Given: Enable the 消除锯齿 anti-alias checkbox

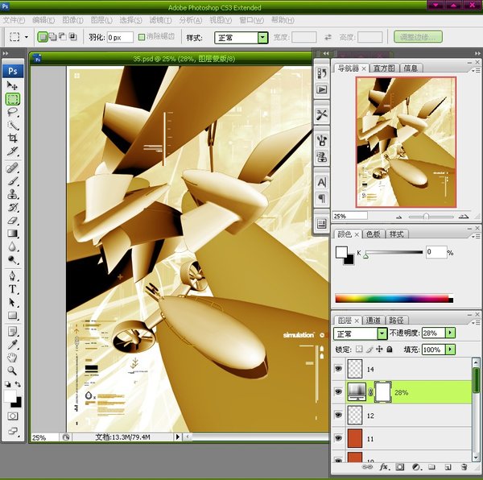Looking at the screenshot, I should tap(142, 37).
